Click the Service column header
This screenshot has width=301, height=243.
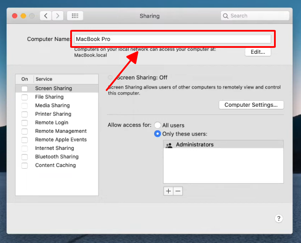66,79
